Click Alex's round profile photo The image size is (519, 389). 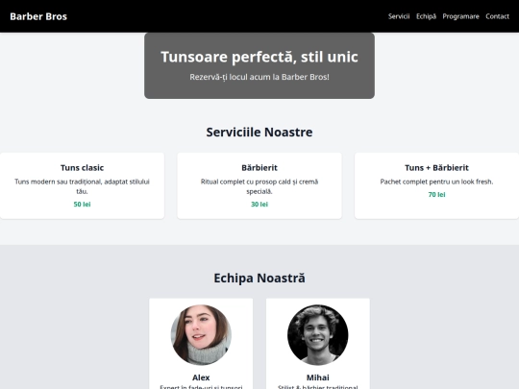click(201, 335)
